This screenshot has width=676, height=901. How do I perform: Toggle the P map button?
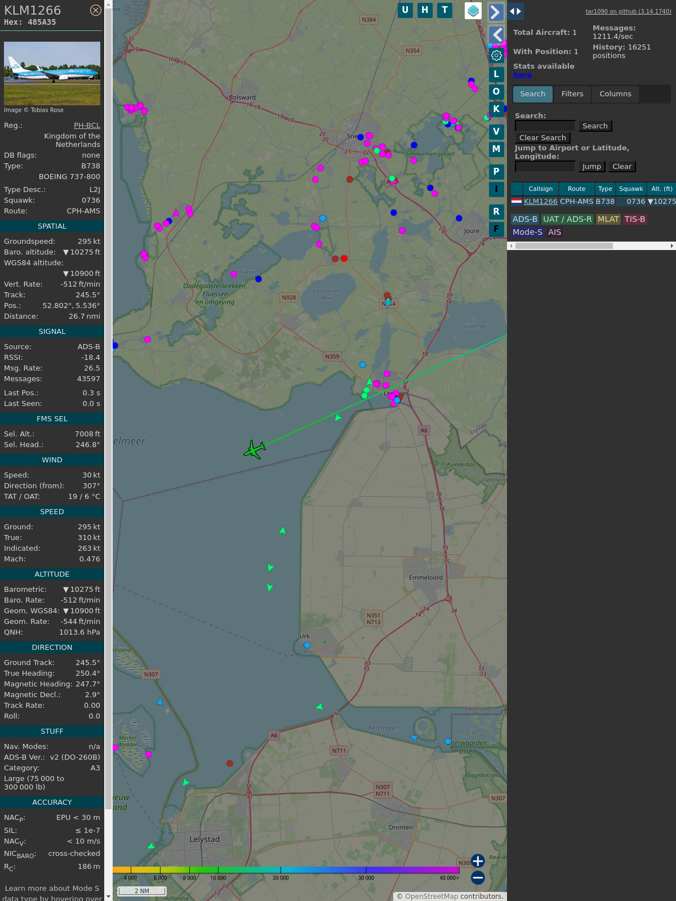click(496, 172)
